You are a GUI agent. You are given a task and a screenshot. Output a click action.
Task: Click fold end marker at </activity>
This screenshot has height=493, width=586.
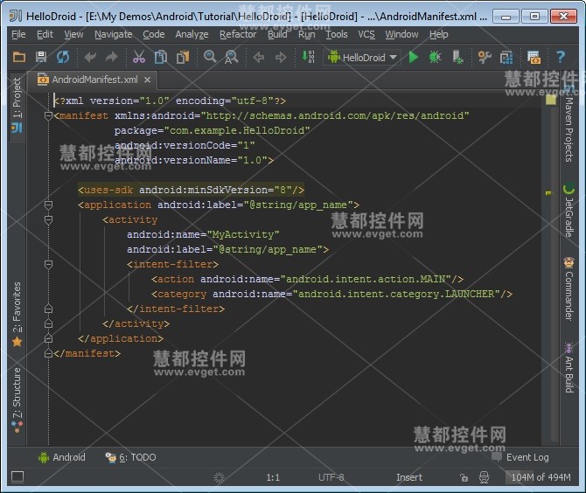(48, 323)
